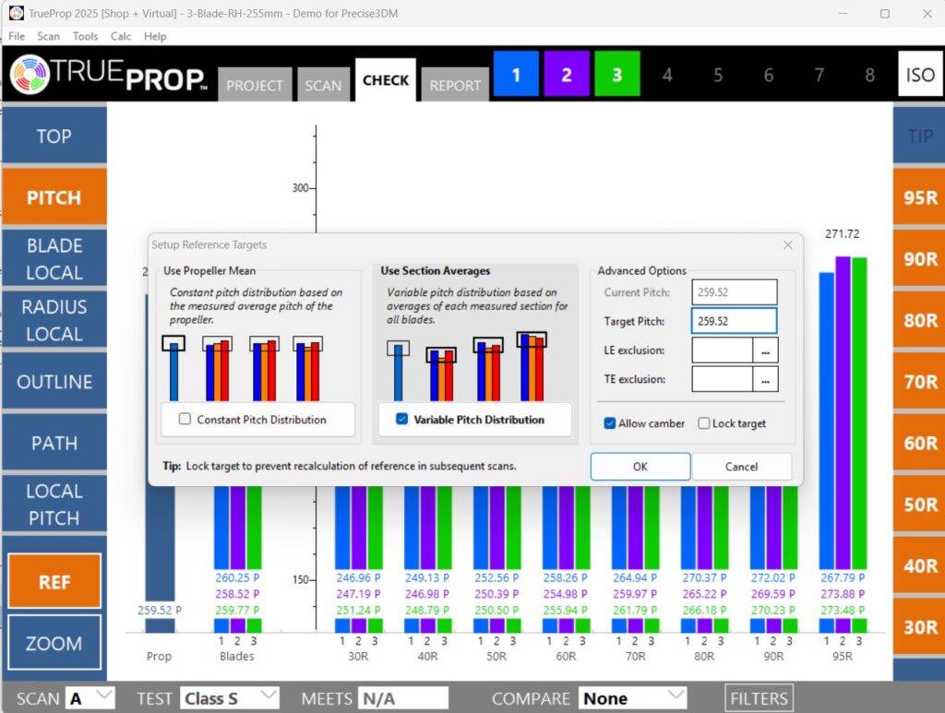Viewport: 945px width, 713px height.
Task: Toggle the Allow camber checkbox
Action: 610,423
